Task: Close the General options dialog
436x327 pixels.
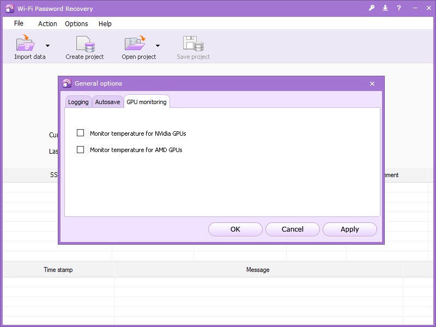Action: (372, 83)
